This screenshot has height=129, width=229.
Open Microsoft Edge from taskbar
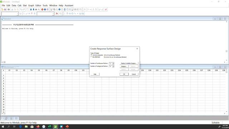click(x=20, y=126)
